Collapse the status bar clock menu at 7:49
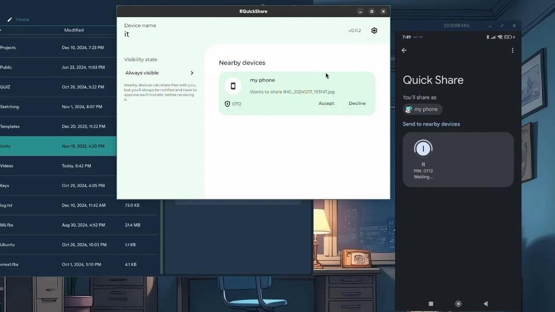555x312 pixels. (x=407, y=37)
